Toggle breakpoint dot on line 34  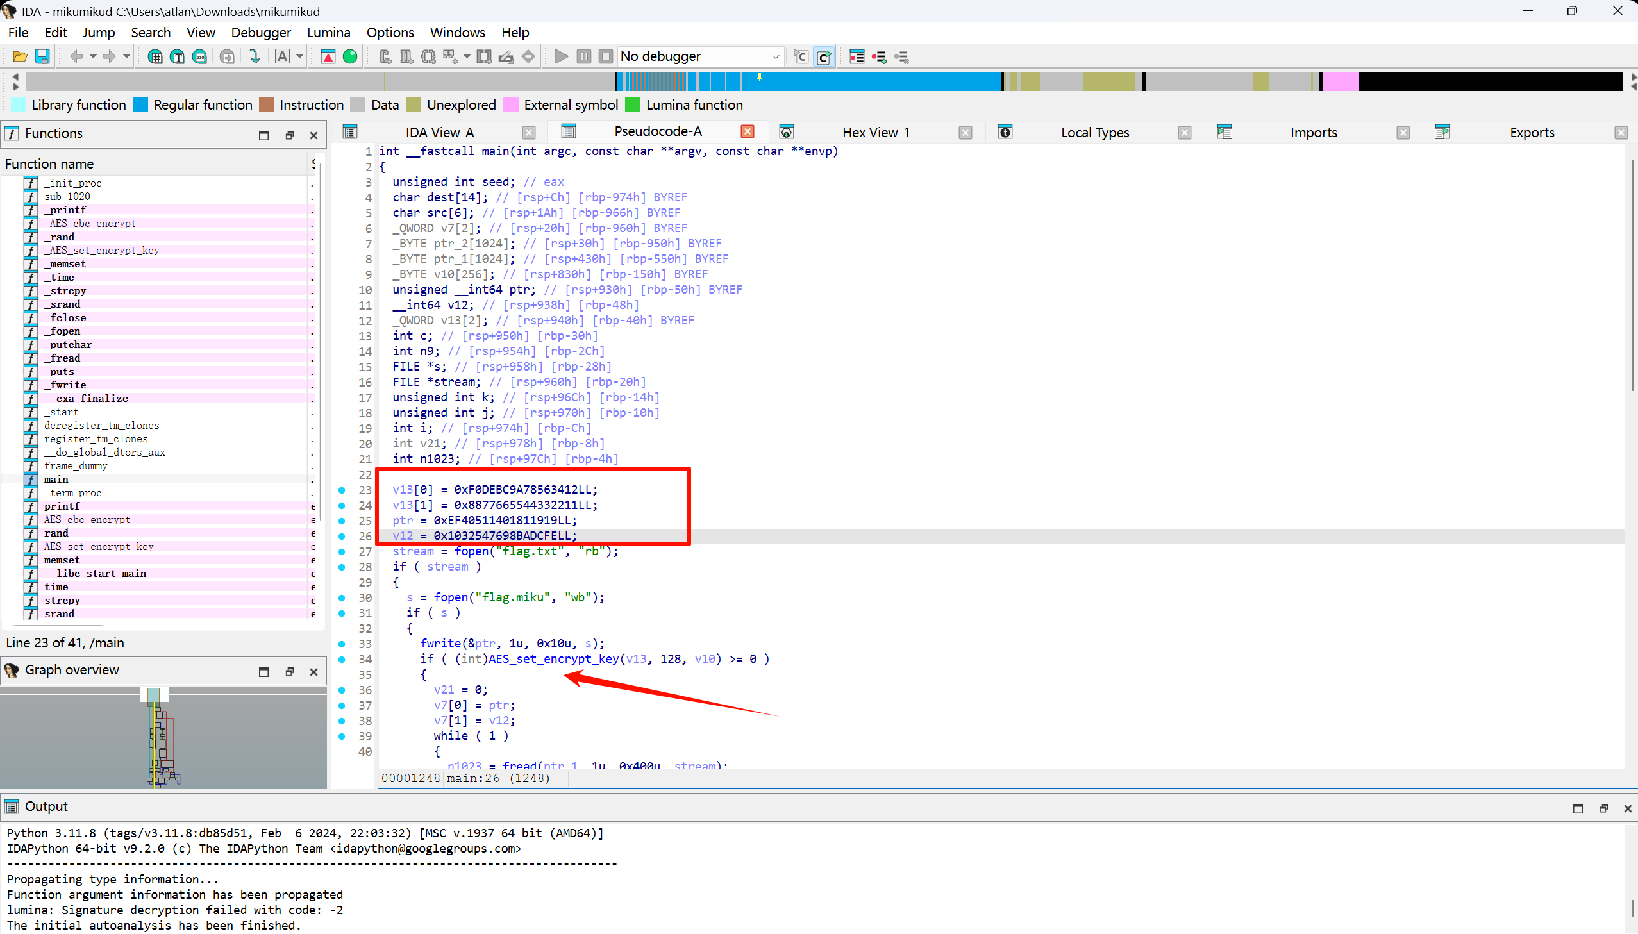(x=342, y=660)
